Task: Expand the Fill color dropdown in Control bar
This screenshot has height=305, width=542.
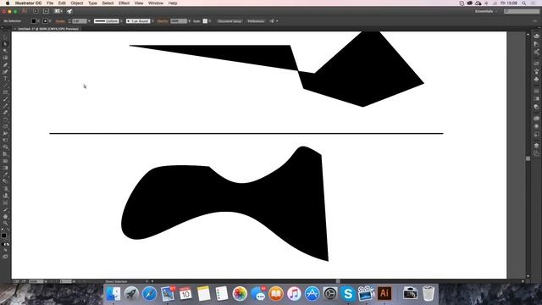Action: (x=38, y=21)
